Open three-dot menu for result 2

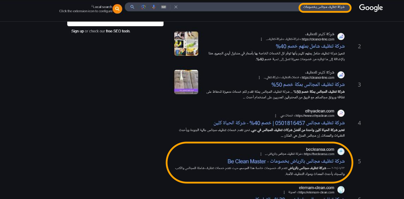coord(261,39)
